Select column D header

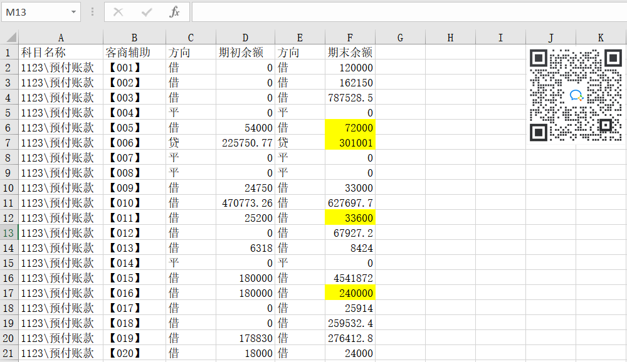point(245,38)
